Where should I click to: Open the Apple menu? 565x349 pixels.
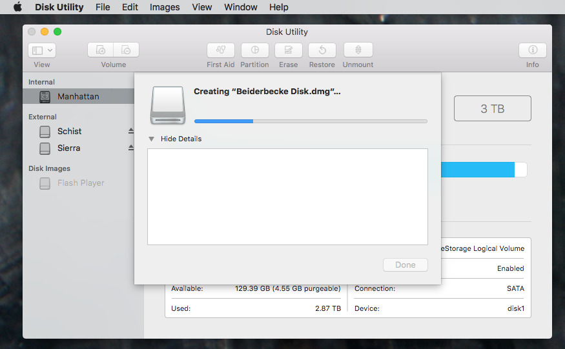click(x=17, y=7)
